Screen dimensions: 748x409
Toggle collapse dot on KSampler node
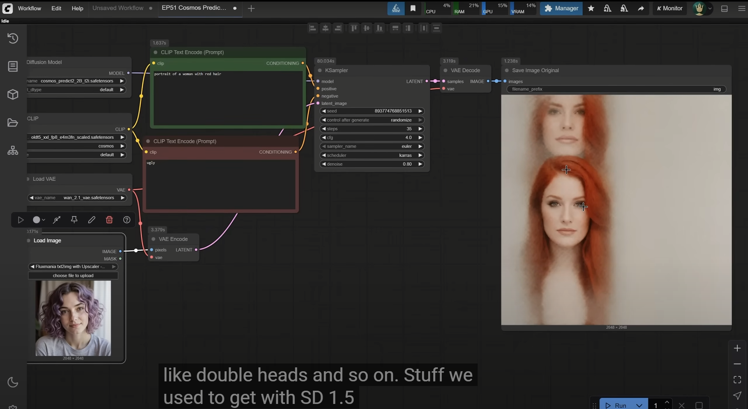(320, 70)
